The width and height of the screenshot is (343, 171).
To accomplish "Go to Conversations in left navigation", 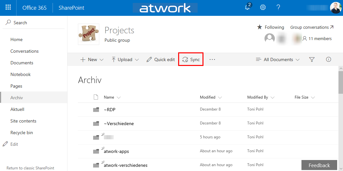I will click(x=25, y=51).
